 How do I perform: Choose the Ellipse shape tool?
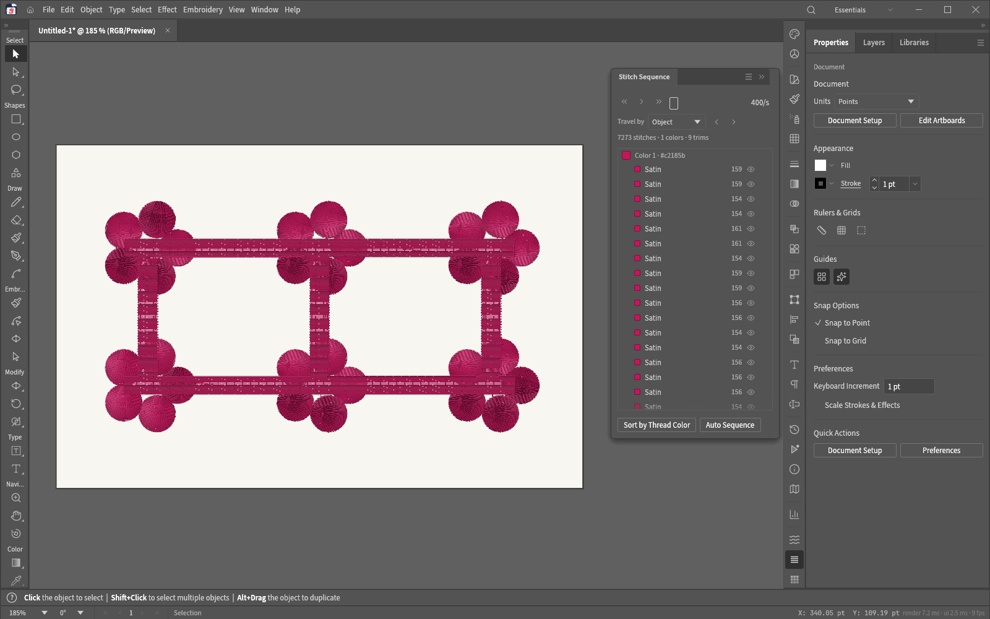click(x=16, y=137)
